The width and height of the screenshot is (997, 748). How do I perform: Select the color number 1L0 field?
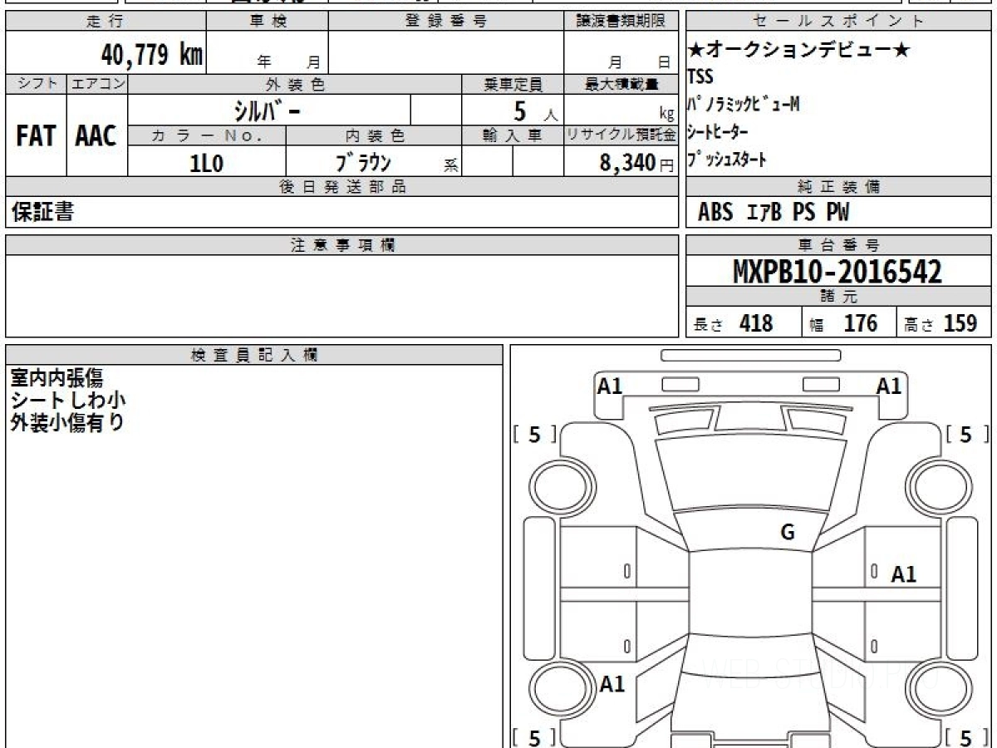(x=207, y=162)
